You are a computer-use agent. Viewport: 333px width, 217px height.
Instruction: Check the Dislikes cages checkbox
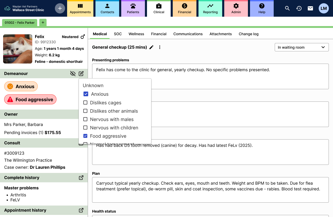(85, 103)
